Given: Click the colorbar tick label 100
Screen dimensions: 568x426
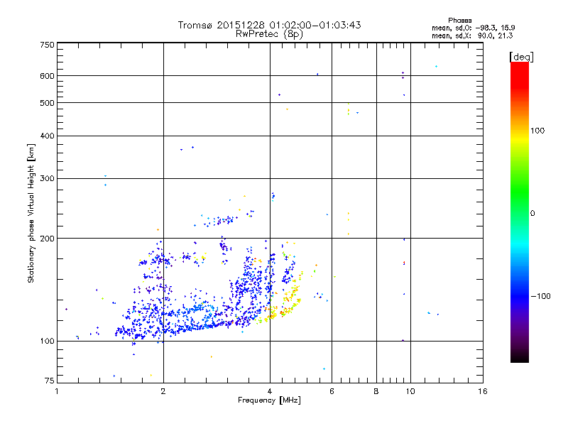Looking at the screenshot, I should pos(537,131).
